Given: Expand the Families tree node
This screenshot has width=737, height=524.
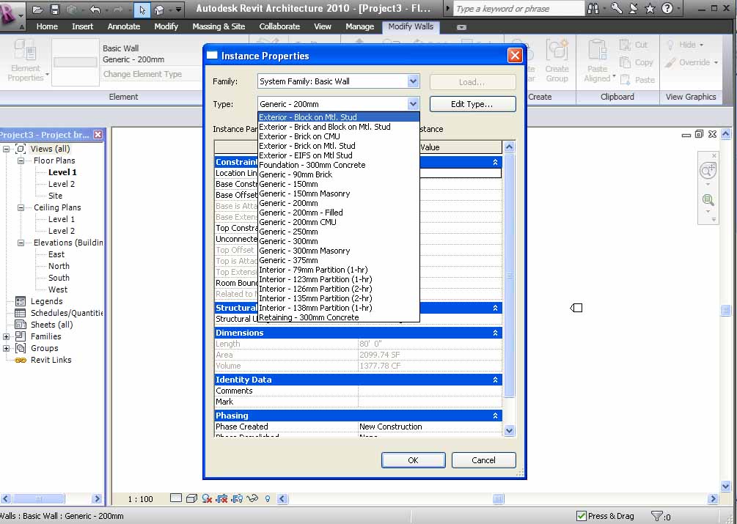Looking at the screenshot, I should 7,336.
